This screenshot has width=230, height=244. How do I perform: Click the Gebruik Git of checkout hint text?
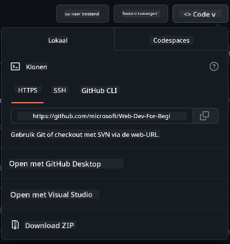[x=85, y=134]
